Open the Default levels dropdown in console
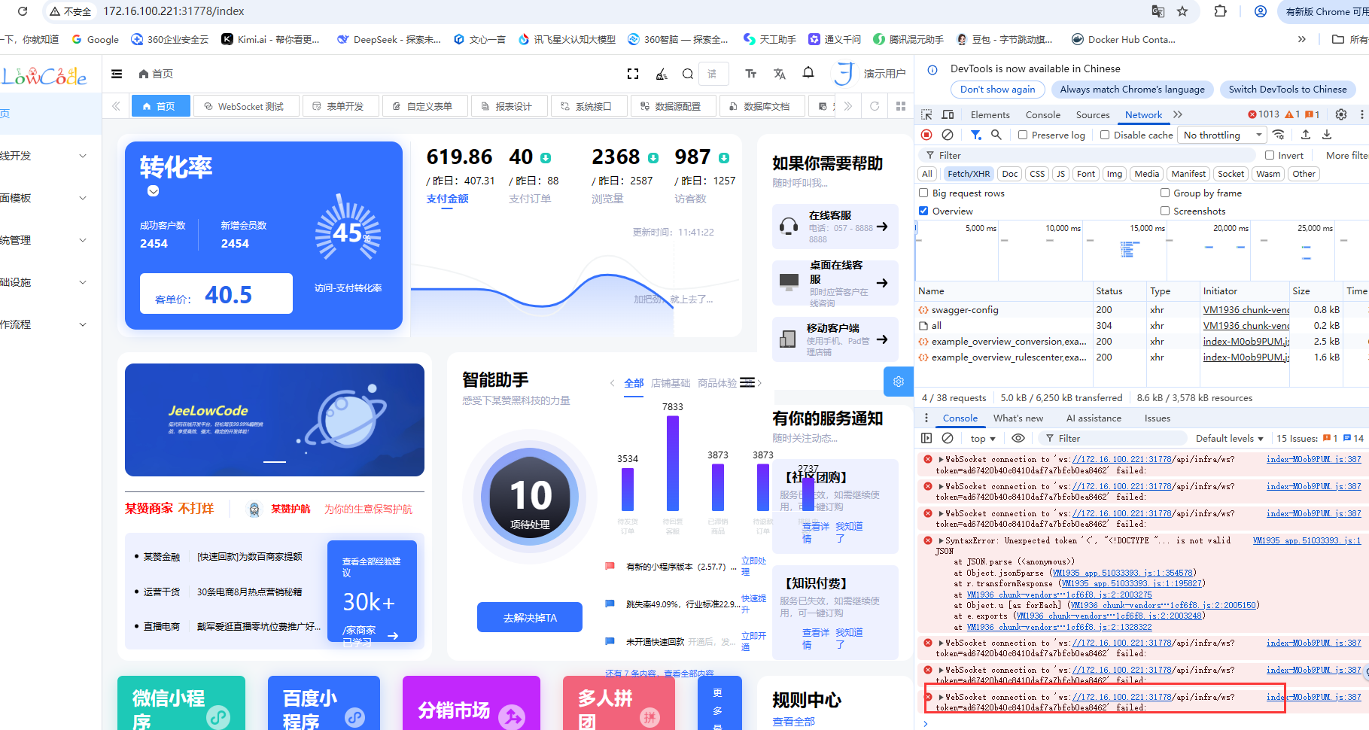 point(1229,439)
